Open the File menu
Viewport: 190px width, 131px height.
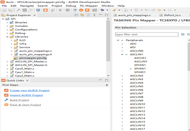4,6
